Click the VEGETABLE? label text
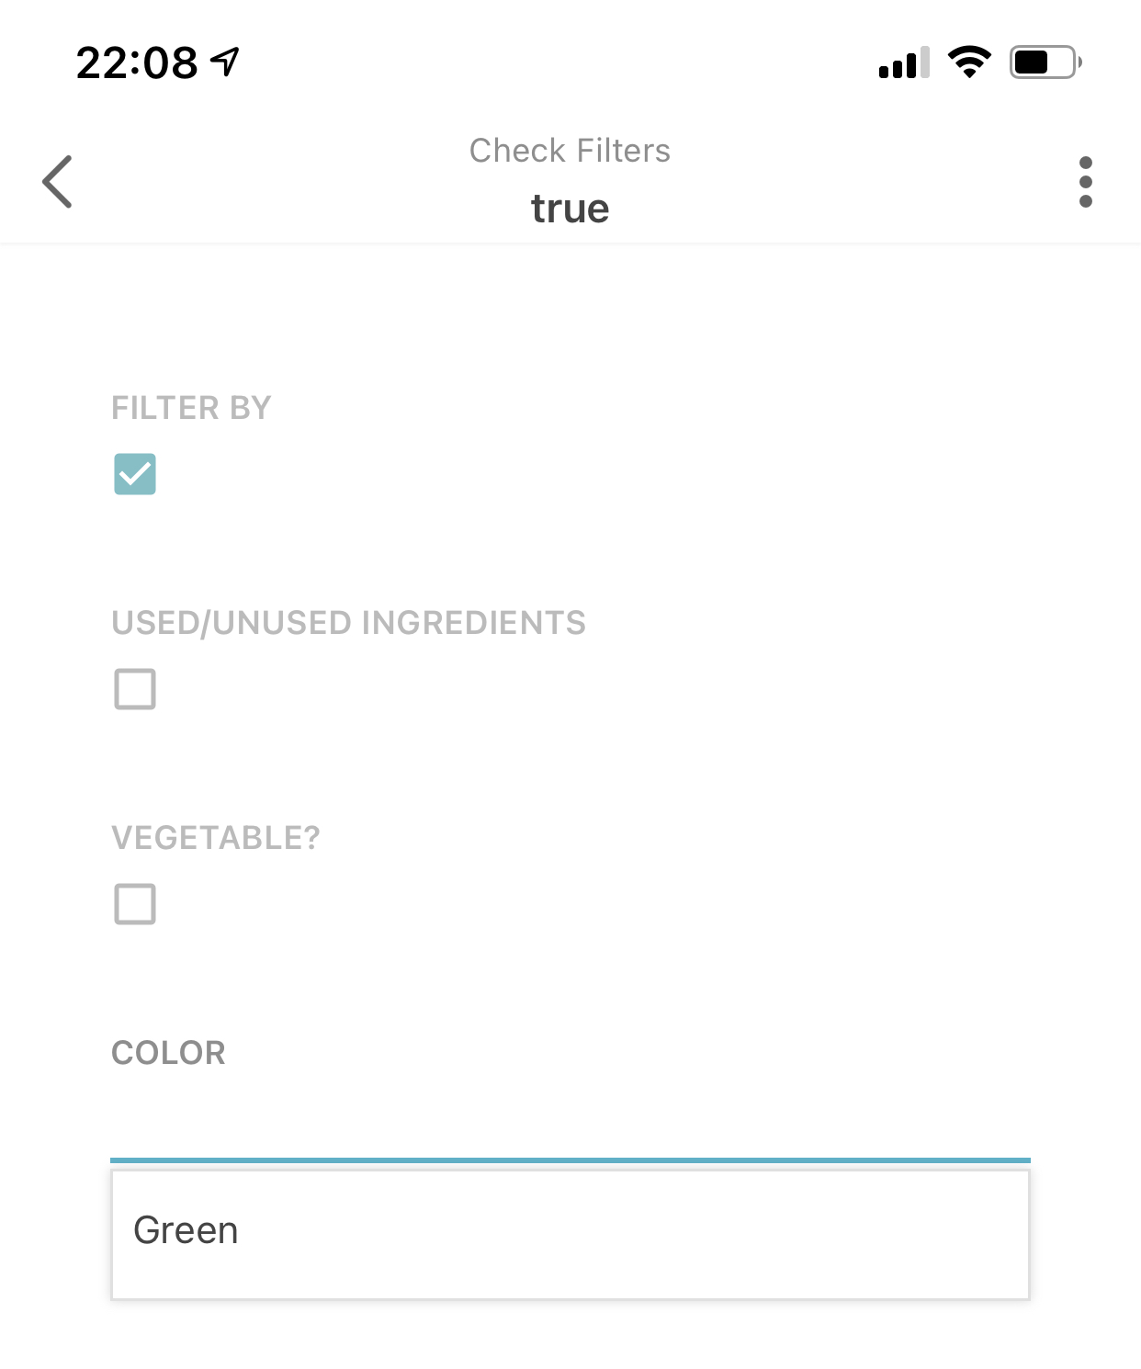 tap(216, 838)
